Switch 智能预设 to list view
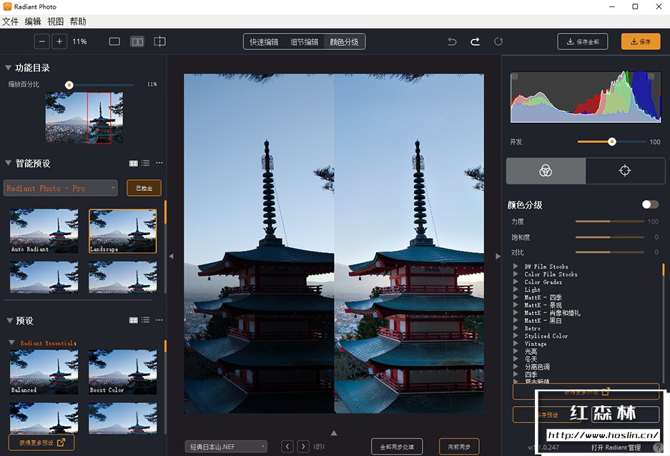The height and width of the screenshot is (456, 670). point(145,163)
